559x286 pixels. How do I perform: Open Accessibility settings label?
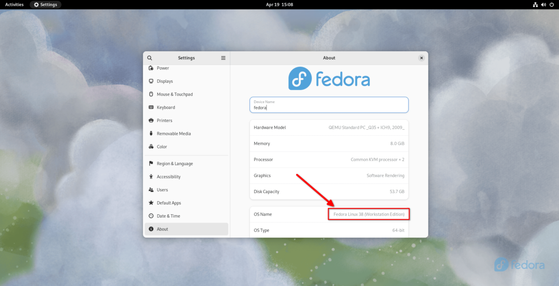pos(169,177)
